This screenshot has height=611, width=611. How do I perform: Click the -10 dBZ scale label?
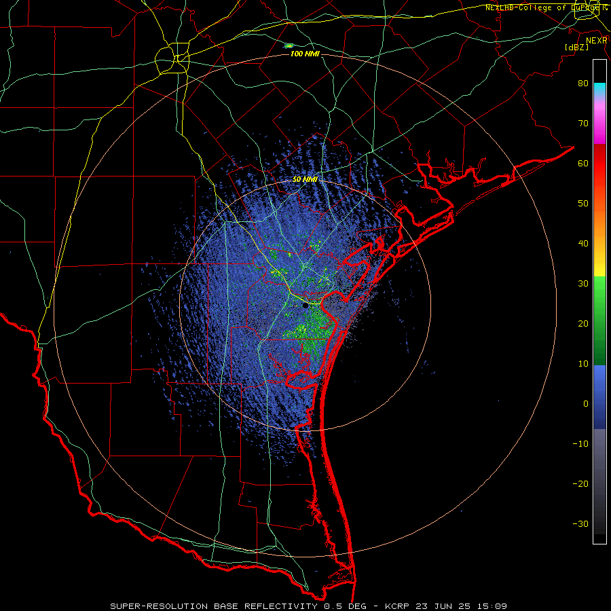(580, 444)
